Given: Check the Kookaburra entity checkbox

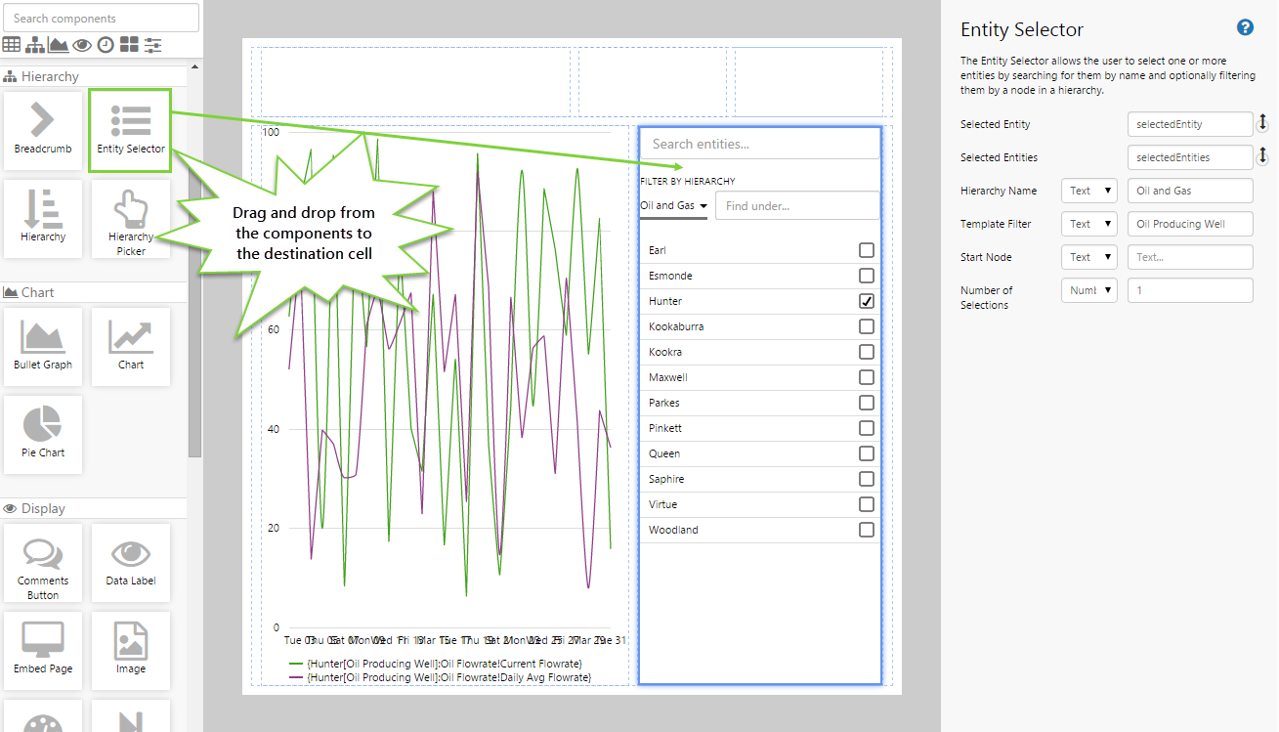Looking at the screenshot, I should (866, 326).
